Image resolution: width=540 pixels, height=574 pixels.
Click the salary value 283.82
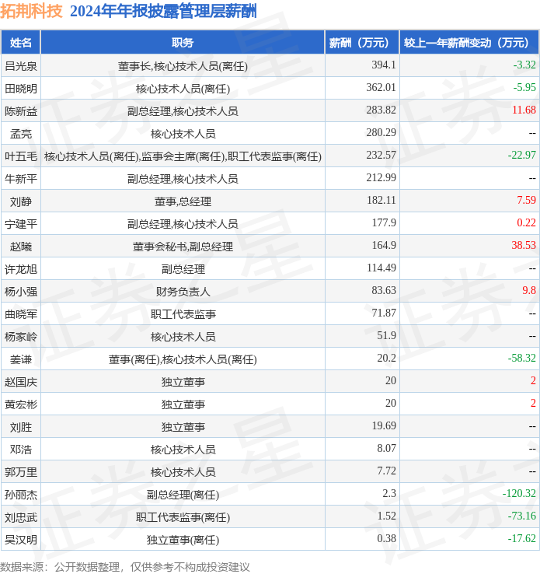pos(381,110)
